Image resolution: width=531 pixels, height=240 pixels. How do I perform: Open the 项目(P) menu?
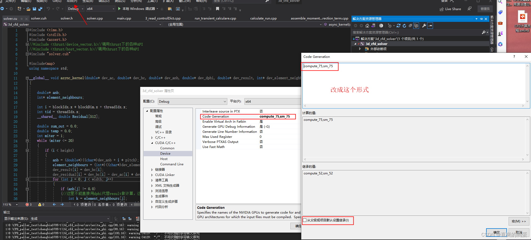[x=71, y=2]
